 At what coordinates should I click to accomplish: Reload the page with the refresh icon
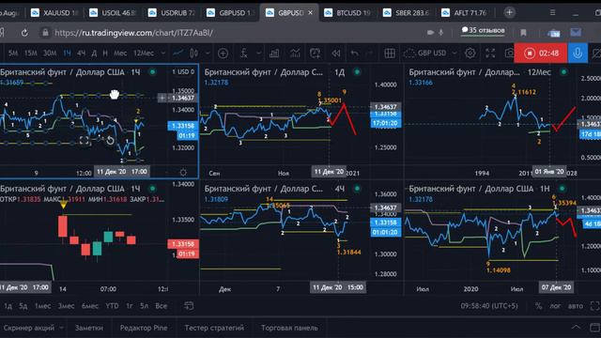pyautogui.click(x=24, y=33)
